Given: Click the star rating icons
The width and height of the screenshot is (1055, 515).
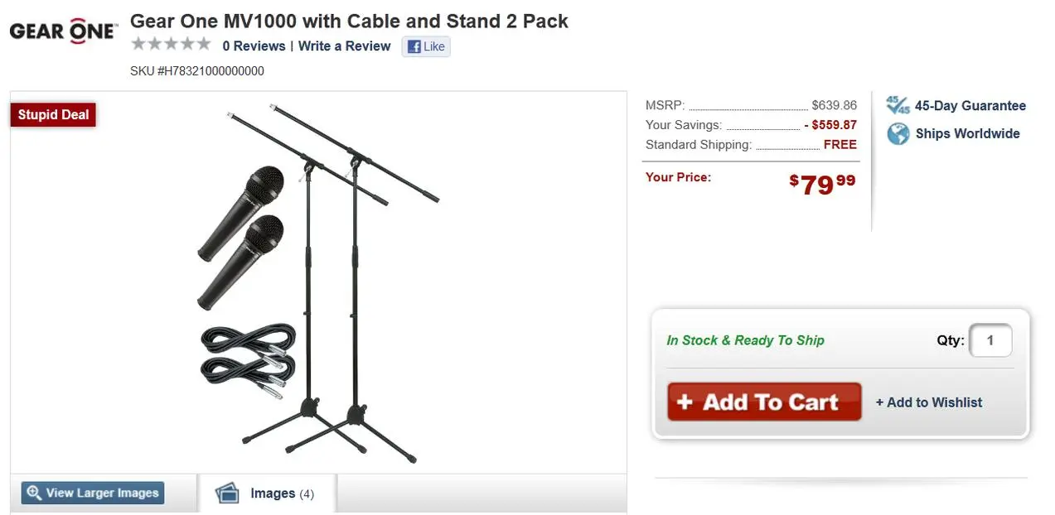Looking at the screenshot, I should tap(171, 45).
